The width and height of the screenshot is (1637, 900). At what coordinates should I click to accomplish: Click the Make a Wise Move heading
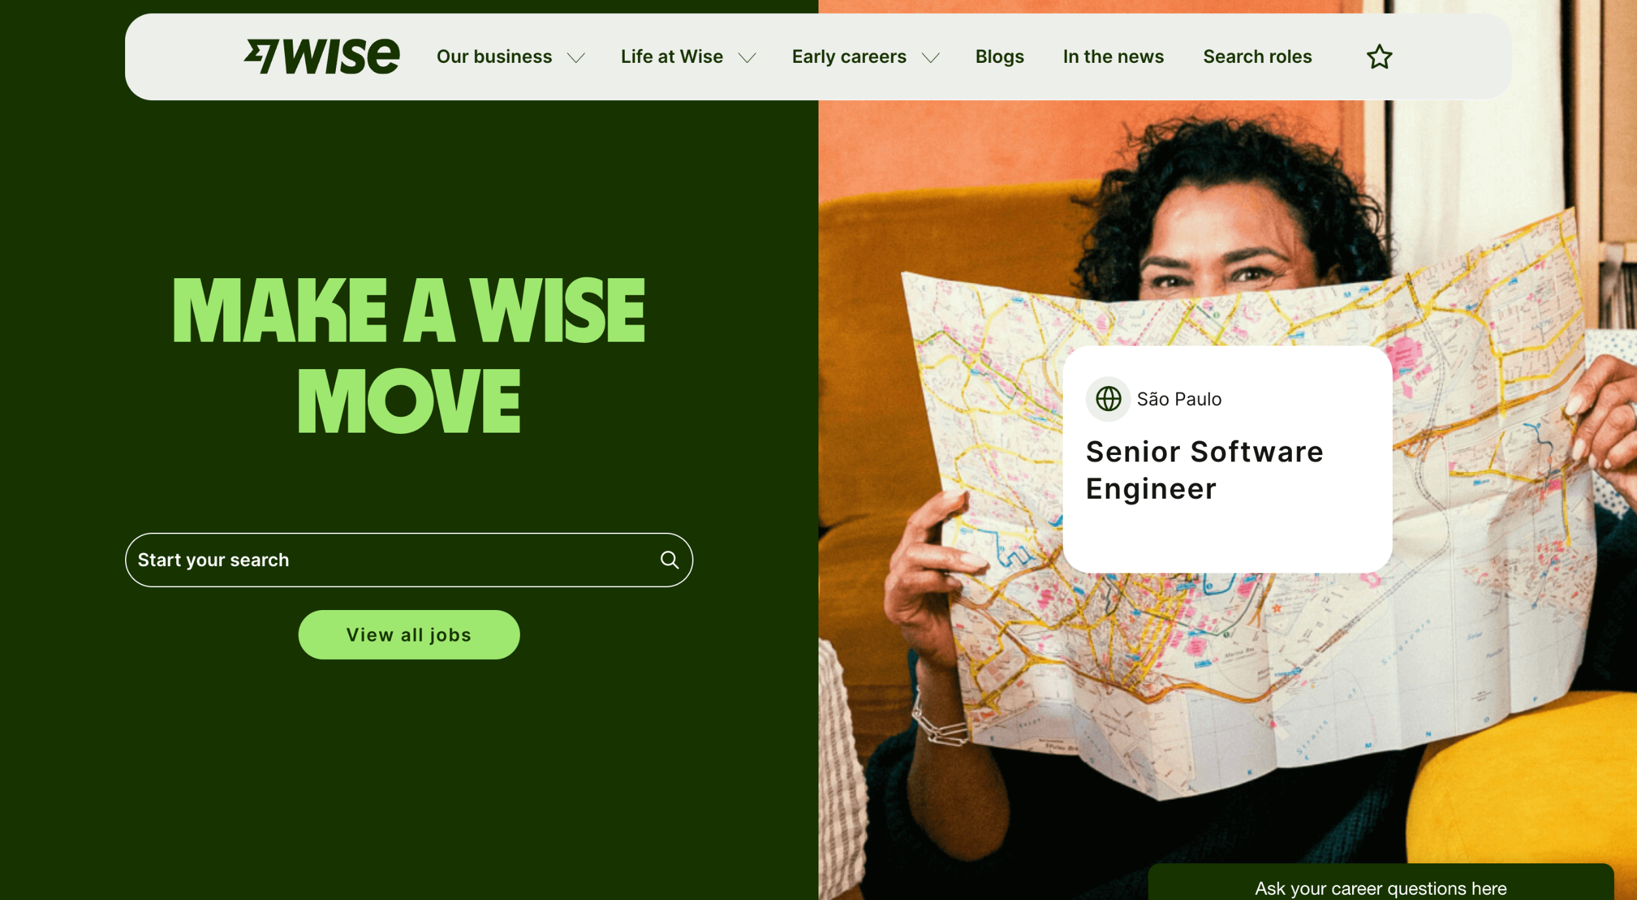pos(409,355)
